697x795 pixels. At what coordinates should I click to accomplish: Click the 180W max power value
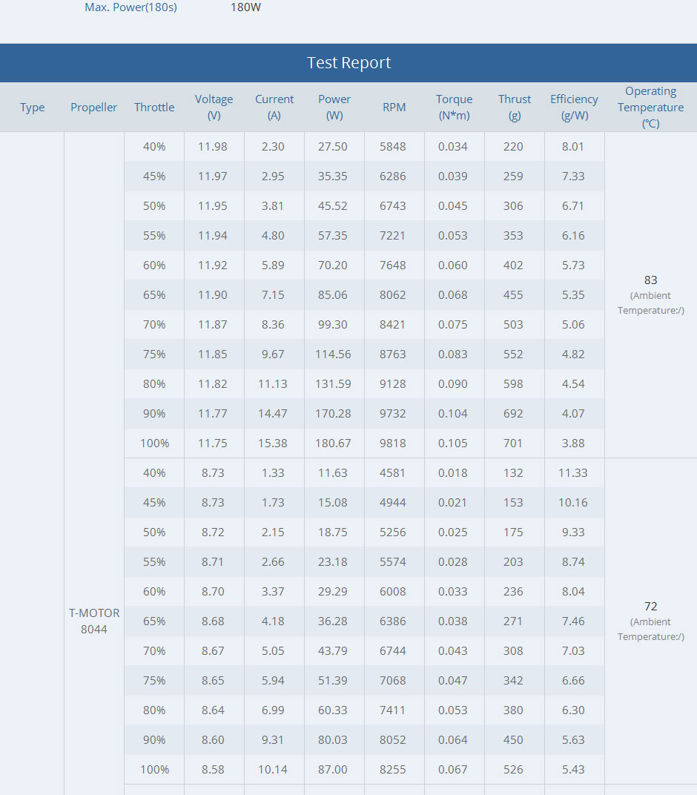pos(245,7)
